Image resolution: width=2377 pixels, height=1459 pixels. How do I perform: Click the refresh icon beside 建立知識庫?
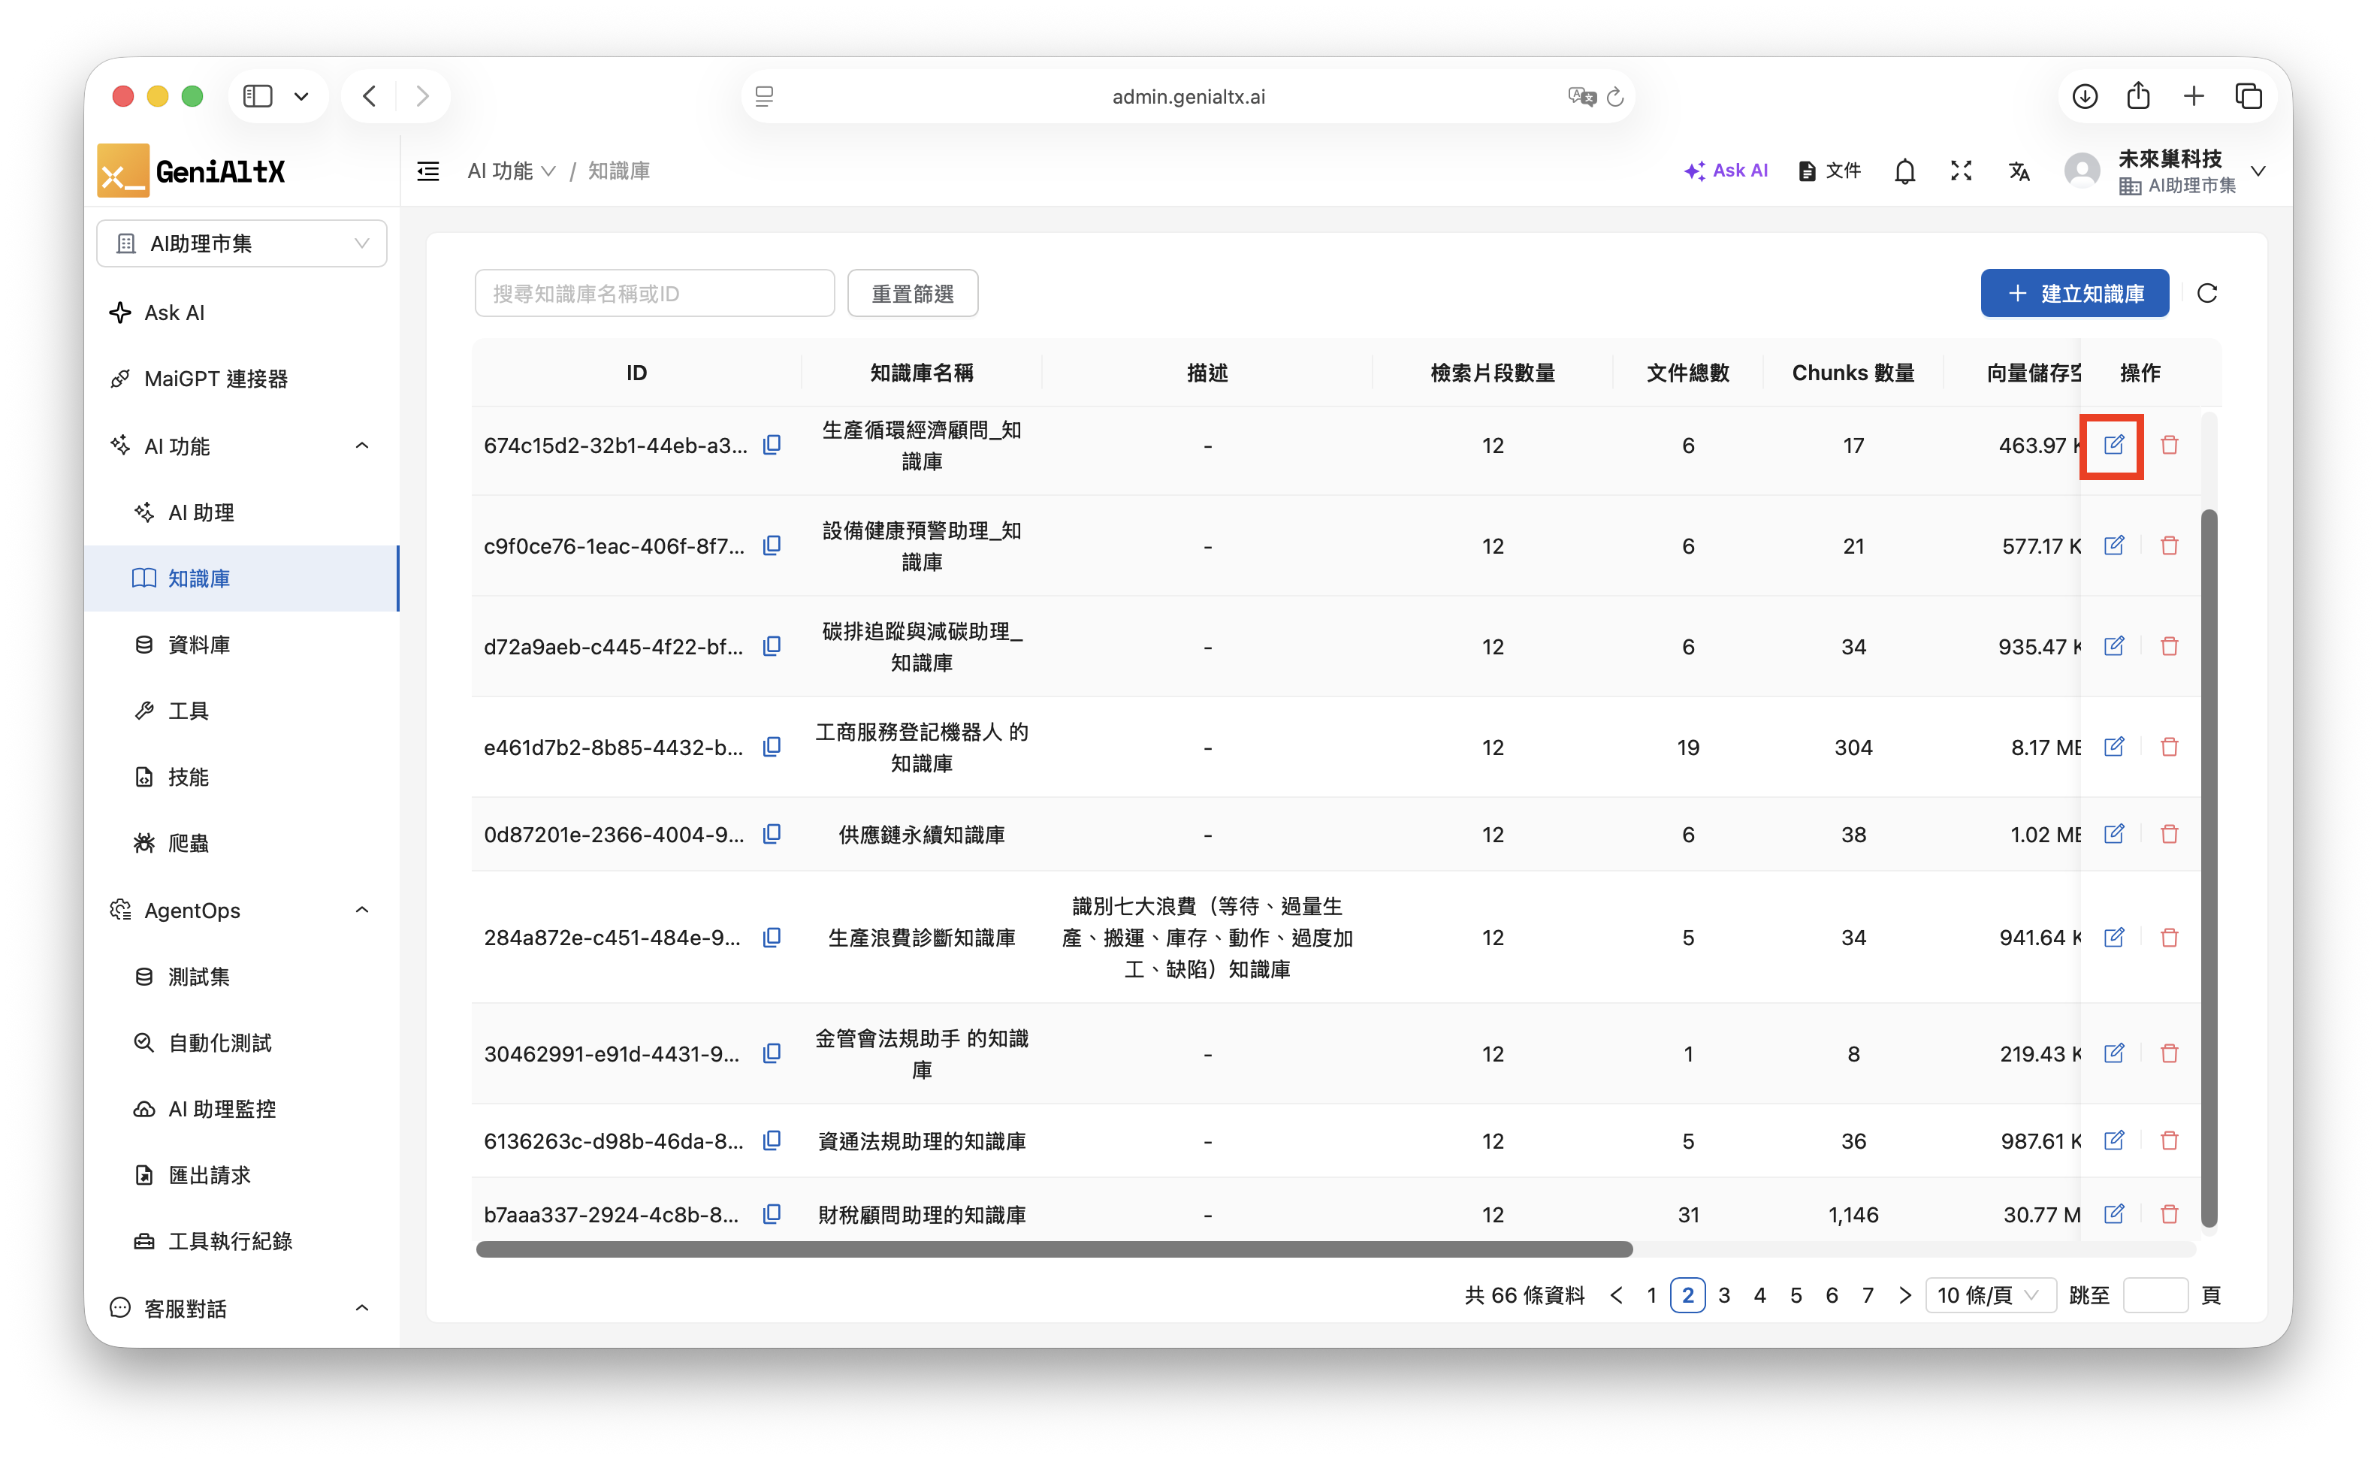pyautogui.click(x=2206, y=293)
